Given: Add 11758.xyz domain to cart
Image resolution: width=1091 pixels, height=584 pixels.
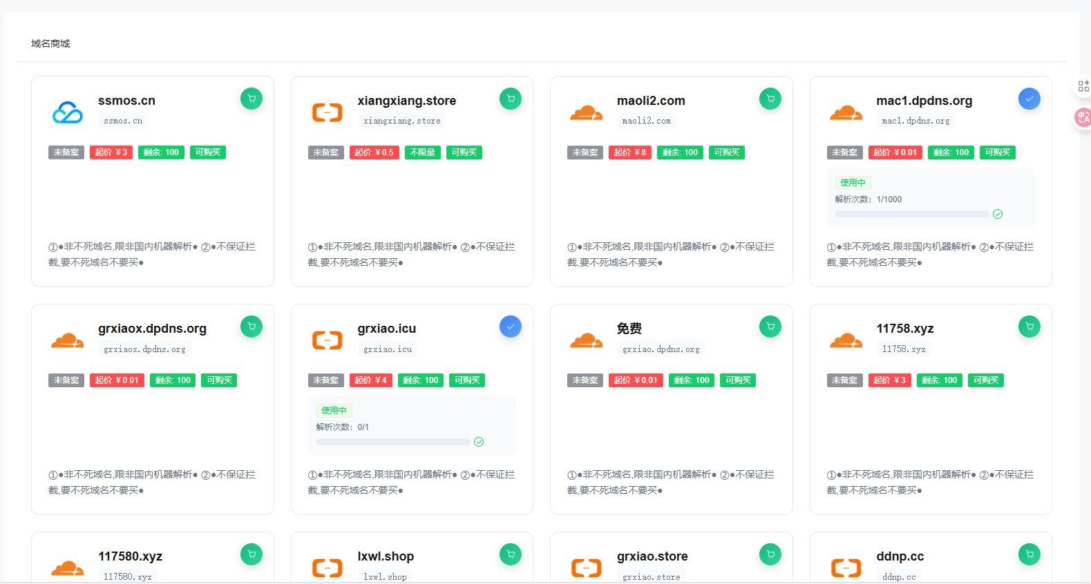Looking at the screenshot, I should click(1029, 327).
